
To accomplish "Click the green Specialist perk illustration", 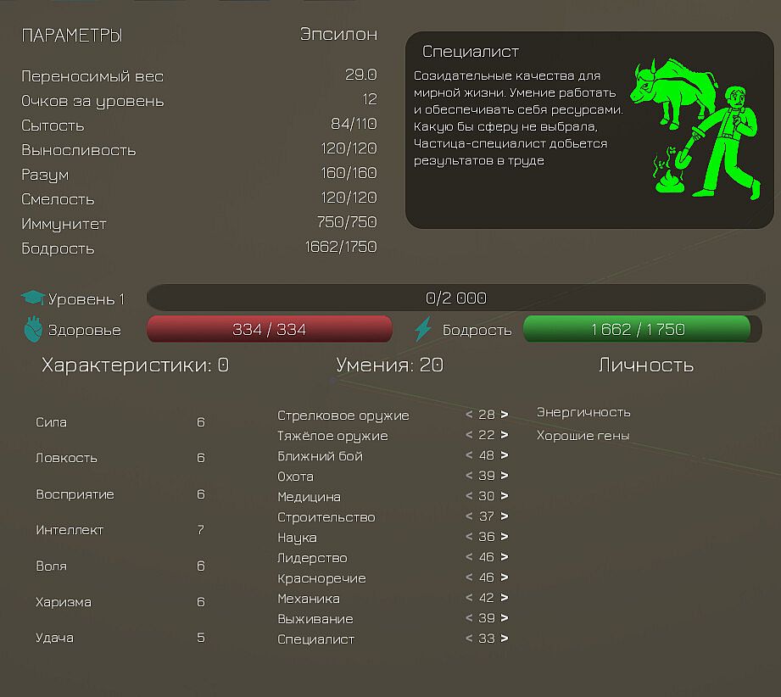I will point(695,129).
